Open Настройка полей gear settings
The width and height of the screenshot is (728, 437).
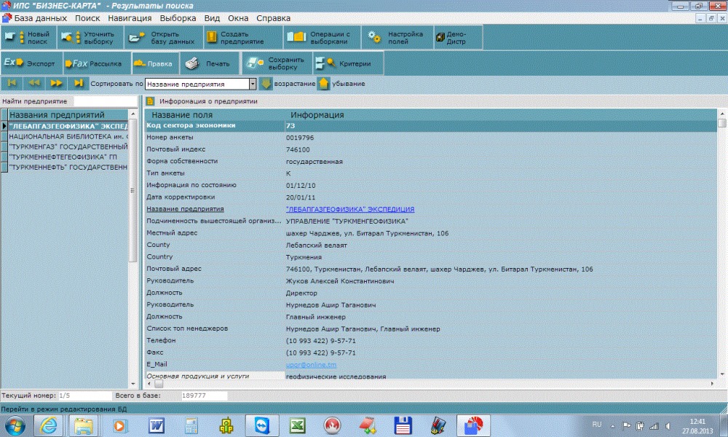[397, 37]
